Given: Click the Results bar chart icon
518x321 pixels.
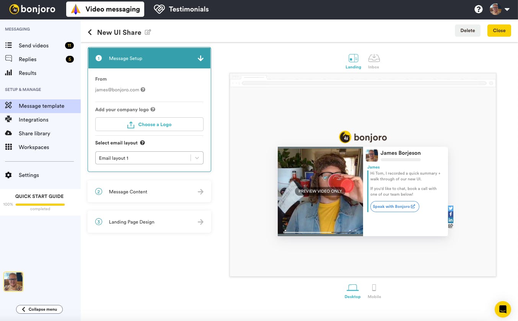Looking at the screenshot, I should point(8,73).
